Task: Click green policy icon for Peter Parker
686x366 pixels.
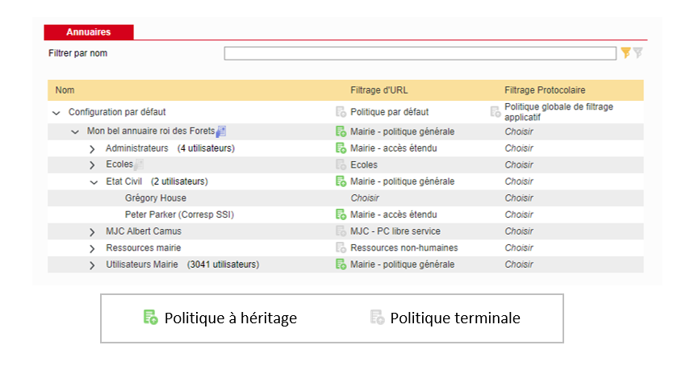Action: 341,214
